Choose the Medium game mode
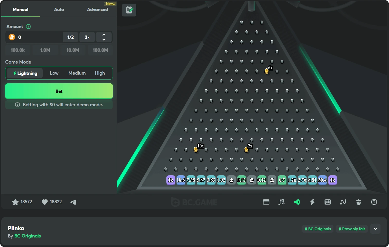Viewport: 389px width, 247px height. point(77,73)
